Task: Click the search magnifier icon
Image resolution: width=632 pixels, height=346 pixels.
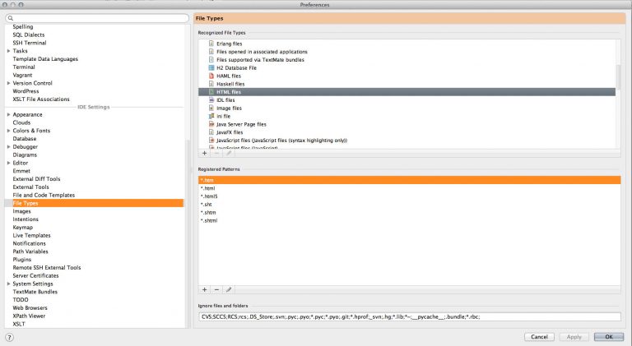Action: pyautogui.click(x=11, y=18)
